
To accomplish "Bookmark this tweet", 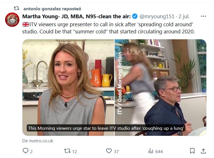I will point(192,151).
